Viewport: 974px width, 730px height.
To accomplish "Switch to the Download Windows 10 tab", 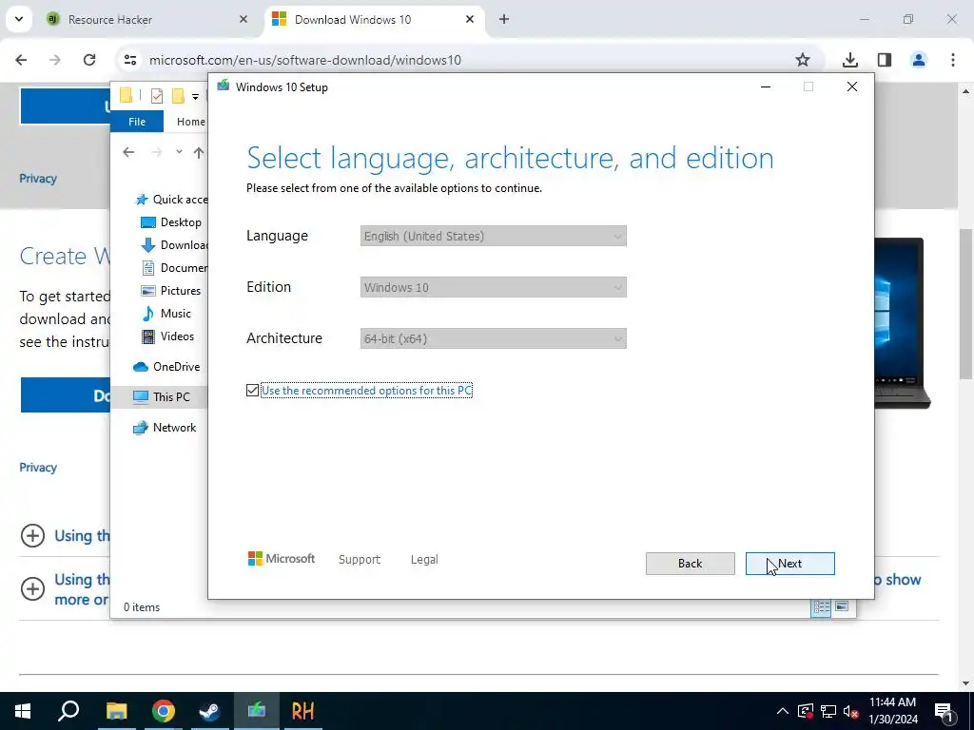I will (373, 20).
